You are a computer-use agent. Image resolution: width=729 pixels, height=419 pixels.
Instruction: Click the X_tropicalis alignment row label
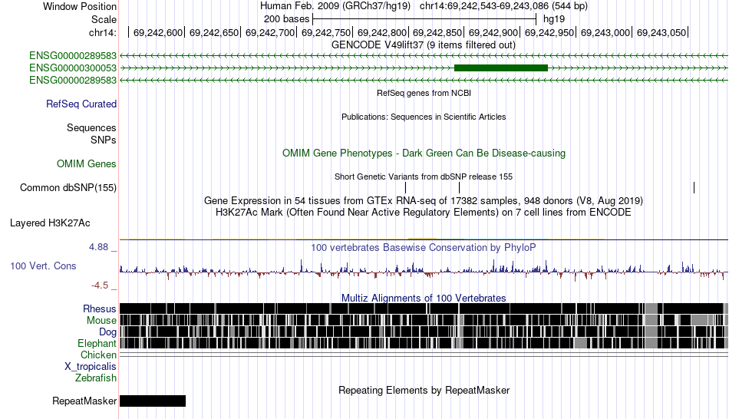(91, 367)
